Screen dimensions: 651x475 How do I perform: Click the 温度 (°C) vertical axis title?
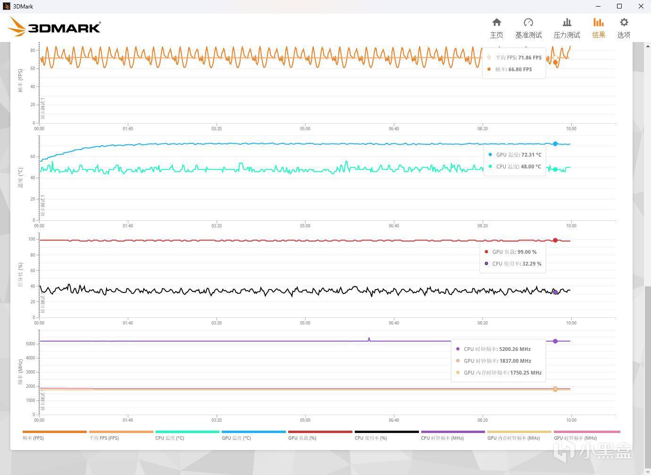[20, 178]
